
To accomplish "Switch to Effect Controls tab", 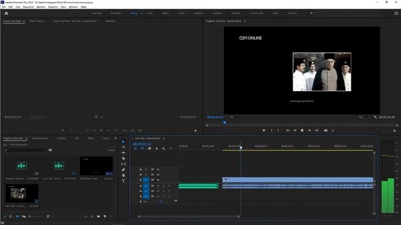I will coord(37,21).
